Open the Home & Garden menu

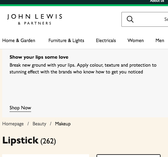[x=18, y=41]
